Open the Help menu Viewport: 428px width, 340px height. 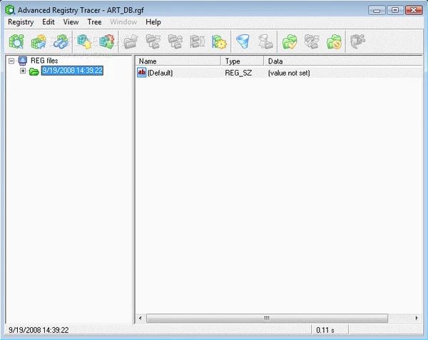153,22
